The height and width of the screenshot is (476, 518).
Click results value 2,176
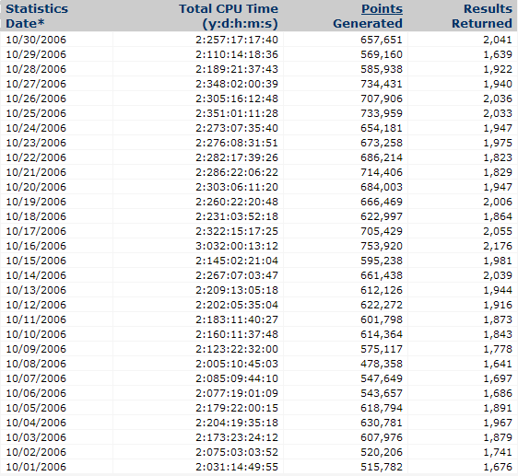click(x=498, y=246)
